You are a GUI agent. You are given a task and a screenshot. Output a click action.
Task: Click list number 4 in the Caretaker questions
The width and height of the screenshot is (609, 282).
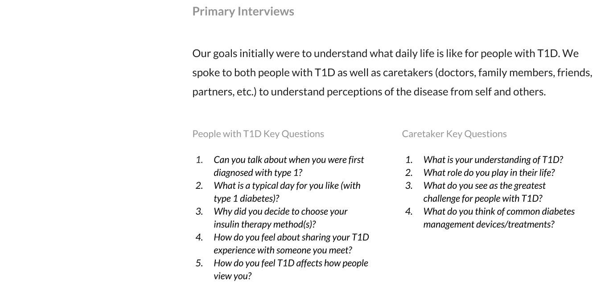tap(409, 211)
